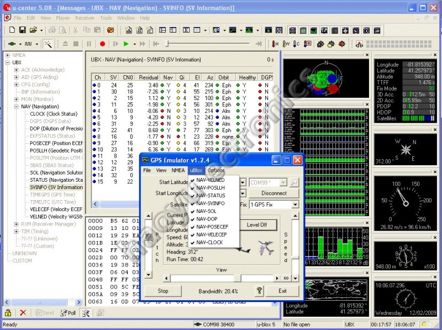Open the packet console view icon

(129, 30)
